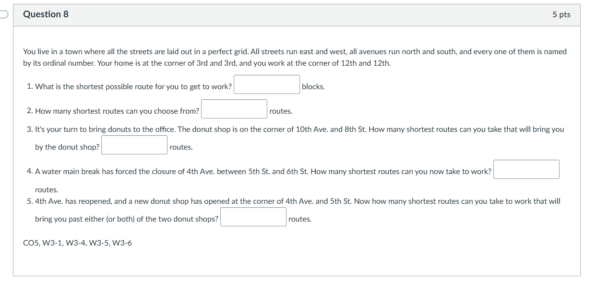
Task: Click the two donut shops answer box
Action: click(253, 216)
